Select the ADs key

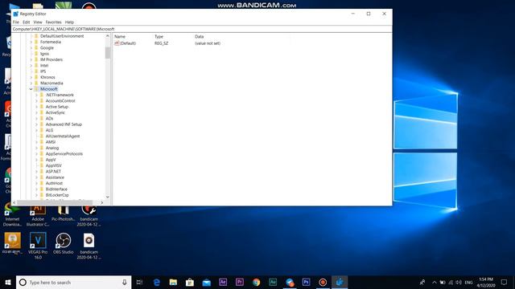49,119
